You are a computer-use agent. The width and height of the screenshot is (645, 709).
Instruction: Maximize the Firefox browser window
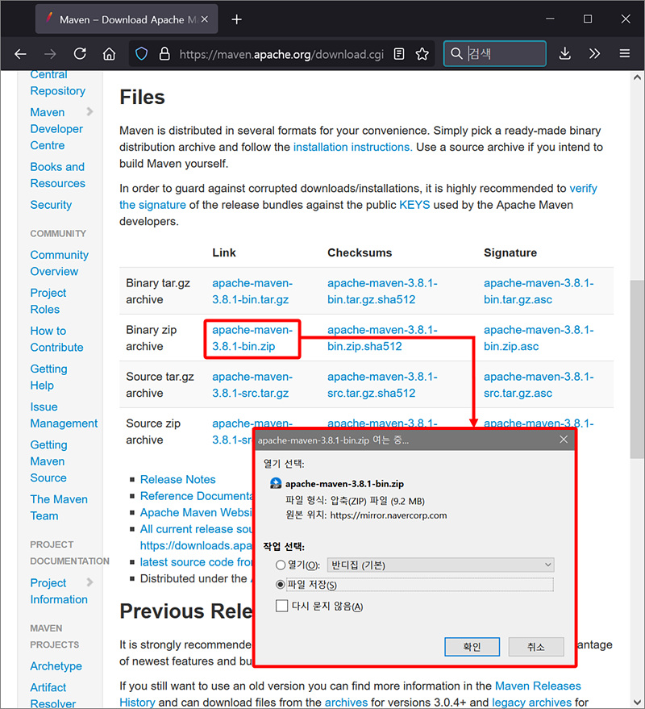(588, 19)
